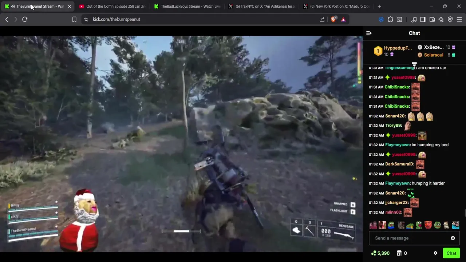This screenshot has height=262, width=466.
Task: Click the green Chat send button
Action: pos(451,253)
